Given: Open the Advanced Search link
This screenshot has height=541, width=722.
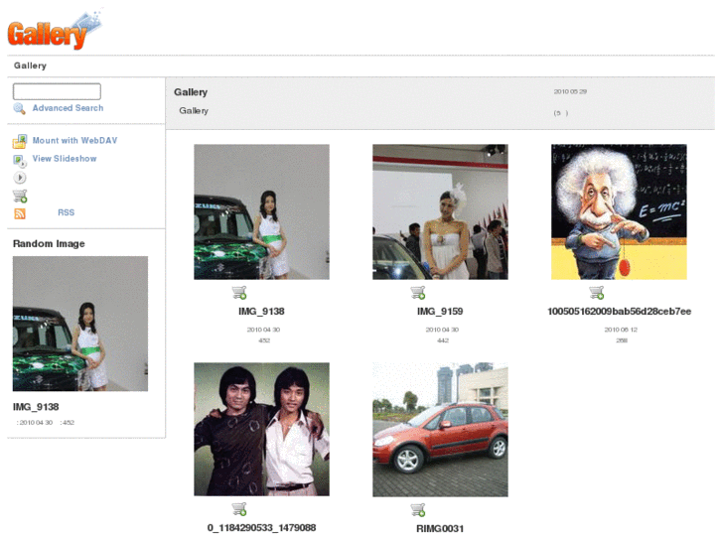Looking at the screenshot, I should pos(68,108).
